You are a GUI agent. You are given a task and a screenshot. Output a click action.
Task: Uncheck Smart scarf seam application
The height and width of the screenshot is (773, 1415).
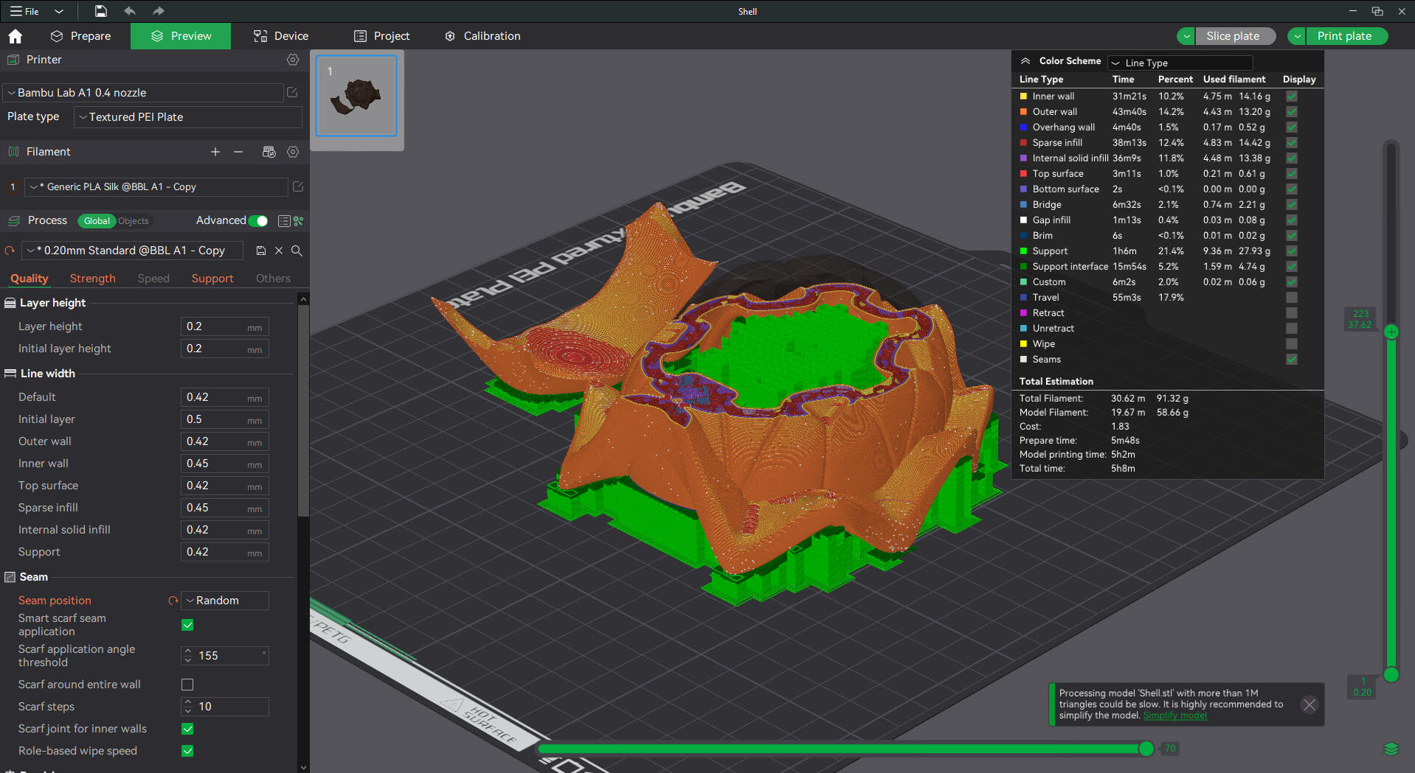tap(187, 625)
